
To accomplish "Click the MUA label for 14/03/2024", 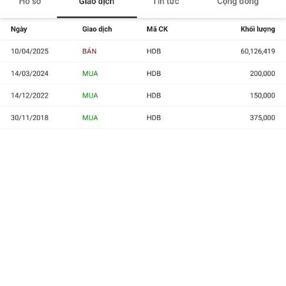I will tap(90, 73).
